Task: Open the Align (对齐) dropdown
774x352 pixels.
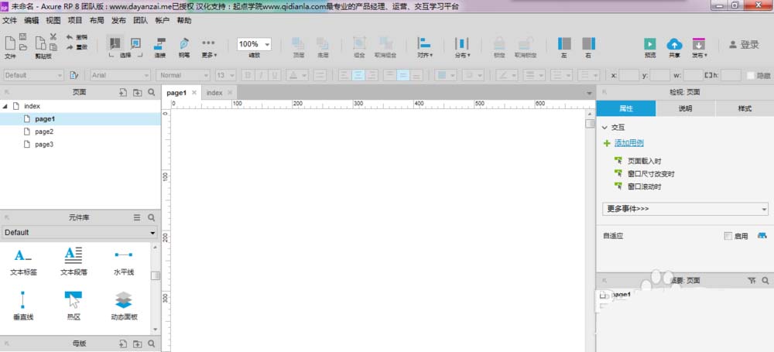Action: (x=424, y=47)
